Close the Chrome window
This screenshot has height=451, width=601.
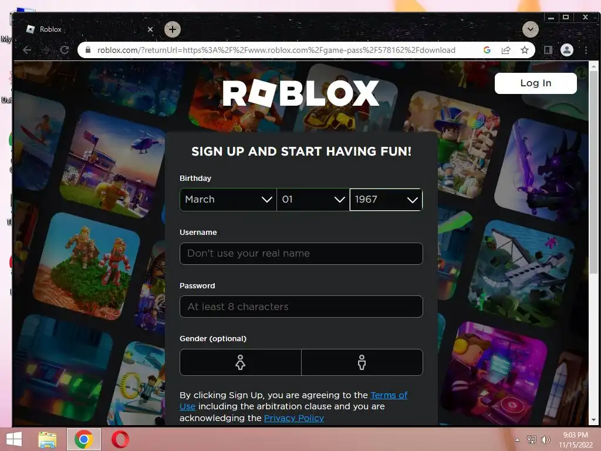[585, 17]
